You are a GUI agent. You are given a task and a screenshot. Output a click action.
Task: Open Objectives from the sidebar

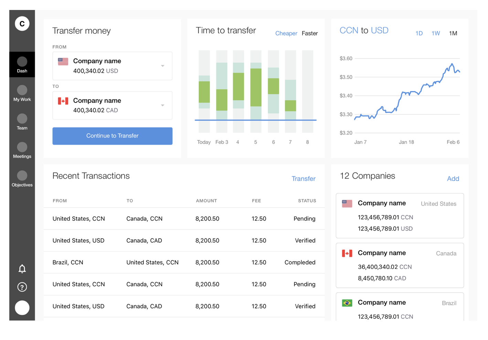22,179
